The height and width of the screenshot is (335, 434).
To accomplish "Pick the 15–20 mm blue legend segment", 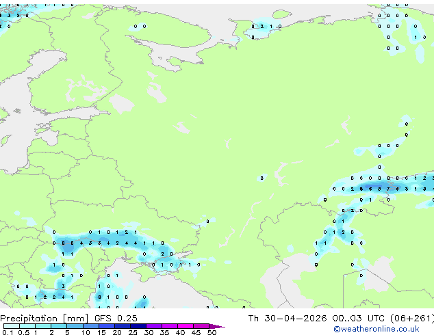I will (x=107, y=326).
